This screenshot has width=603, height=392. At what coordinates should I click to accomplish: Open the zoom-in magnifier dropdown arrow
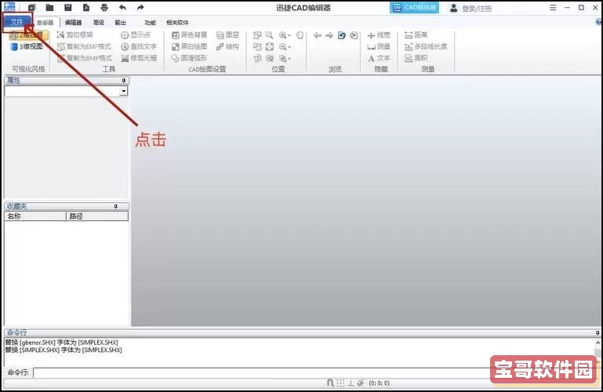[x=289, y=36]
